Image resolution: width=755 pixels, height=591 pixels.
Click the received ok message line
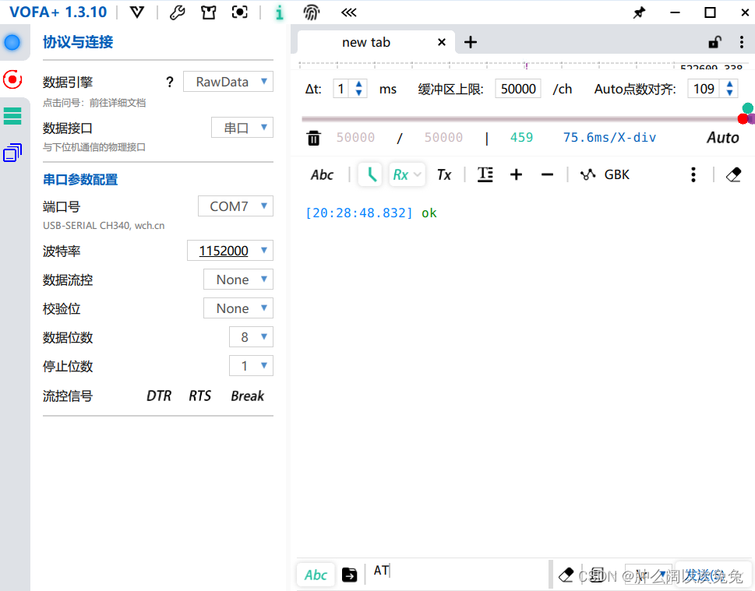click(371, 213)
